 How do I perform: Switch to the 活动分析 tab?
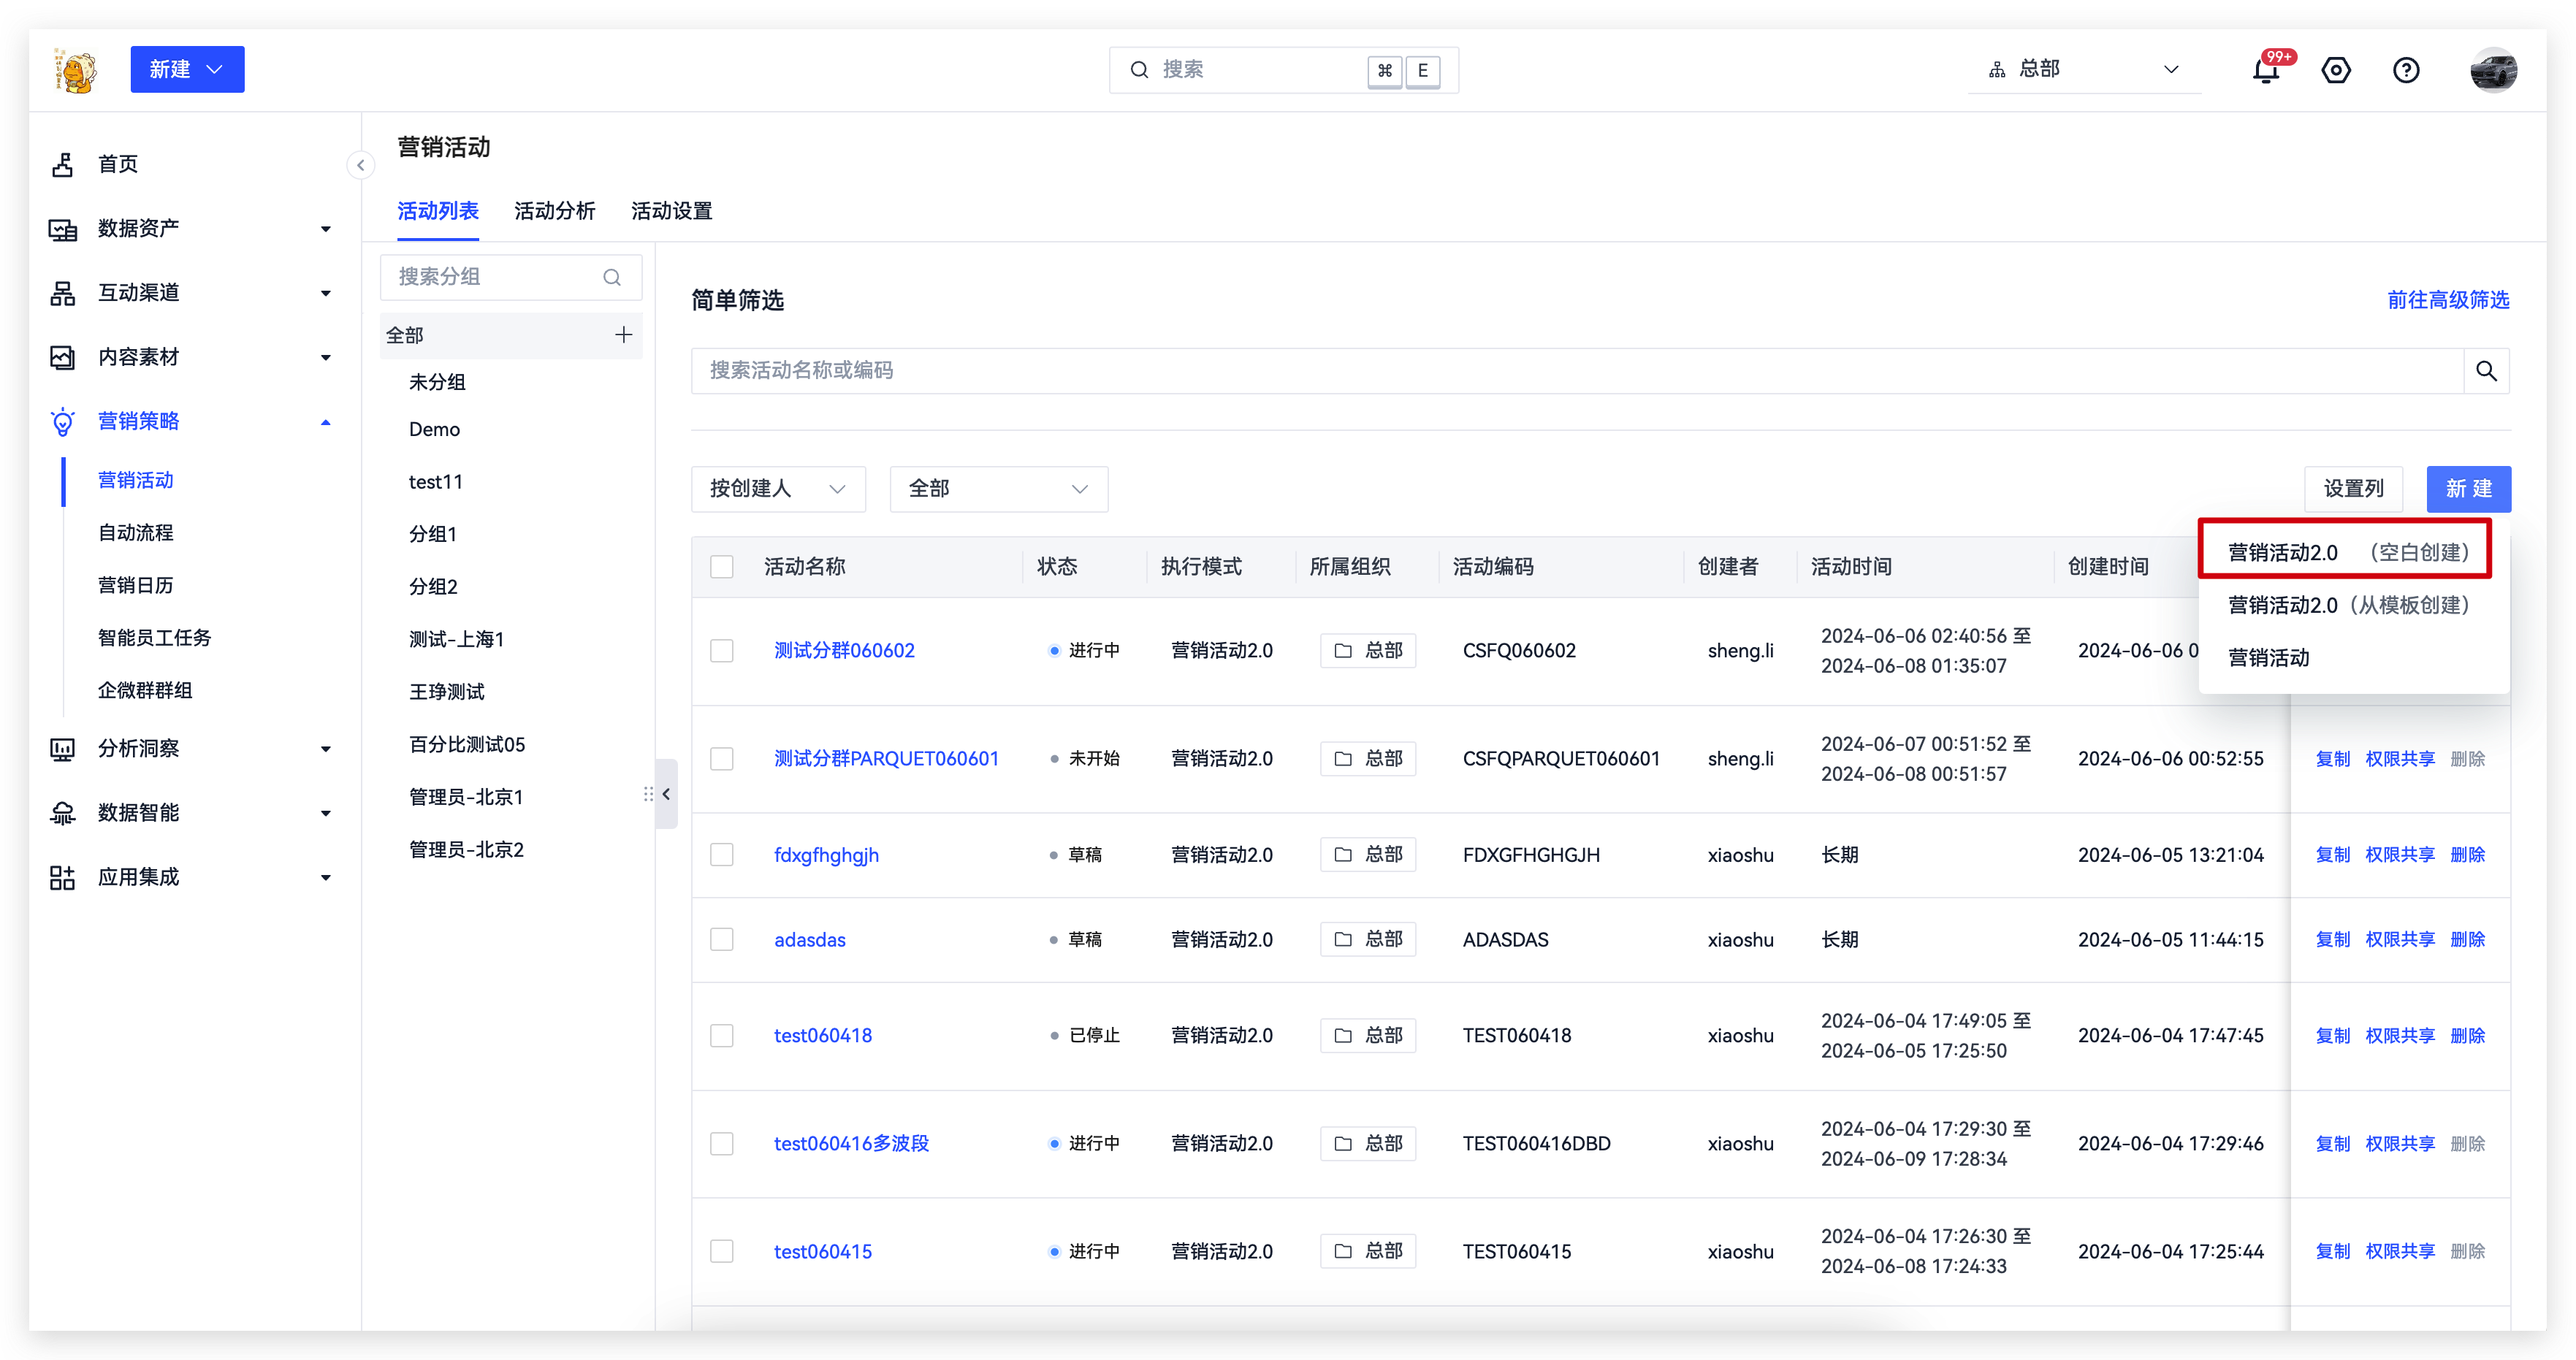[x=555, y=211]
